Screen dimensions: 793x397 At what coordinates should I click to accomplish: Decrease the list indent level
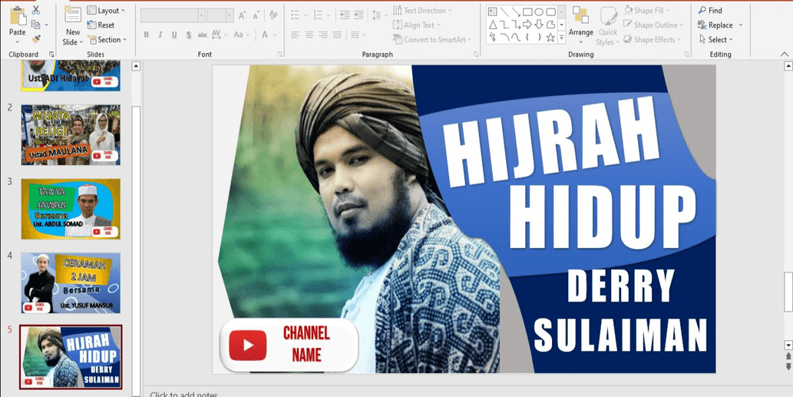(345, 15)
